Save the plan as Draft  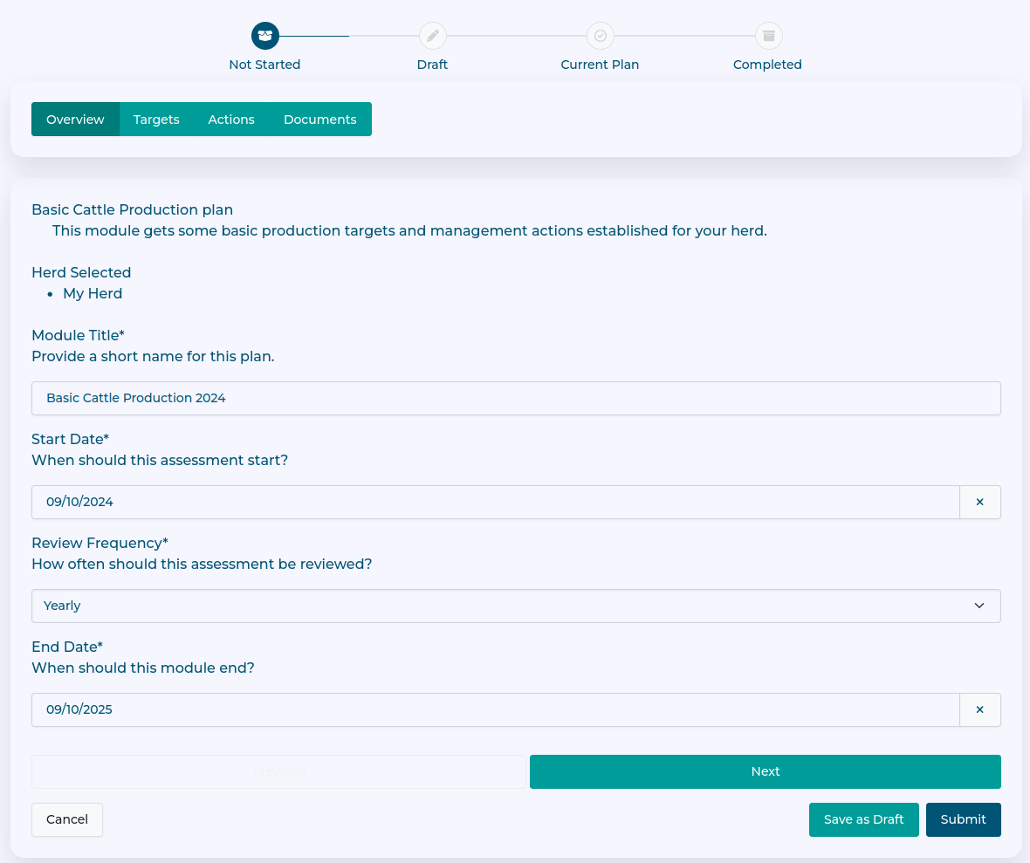tap(863, 819)
